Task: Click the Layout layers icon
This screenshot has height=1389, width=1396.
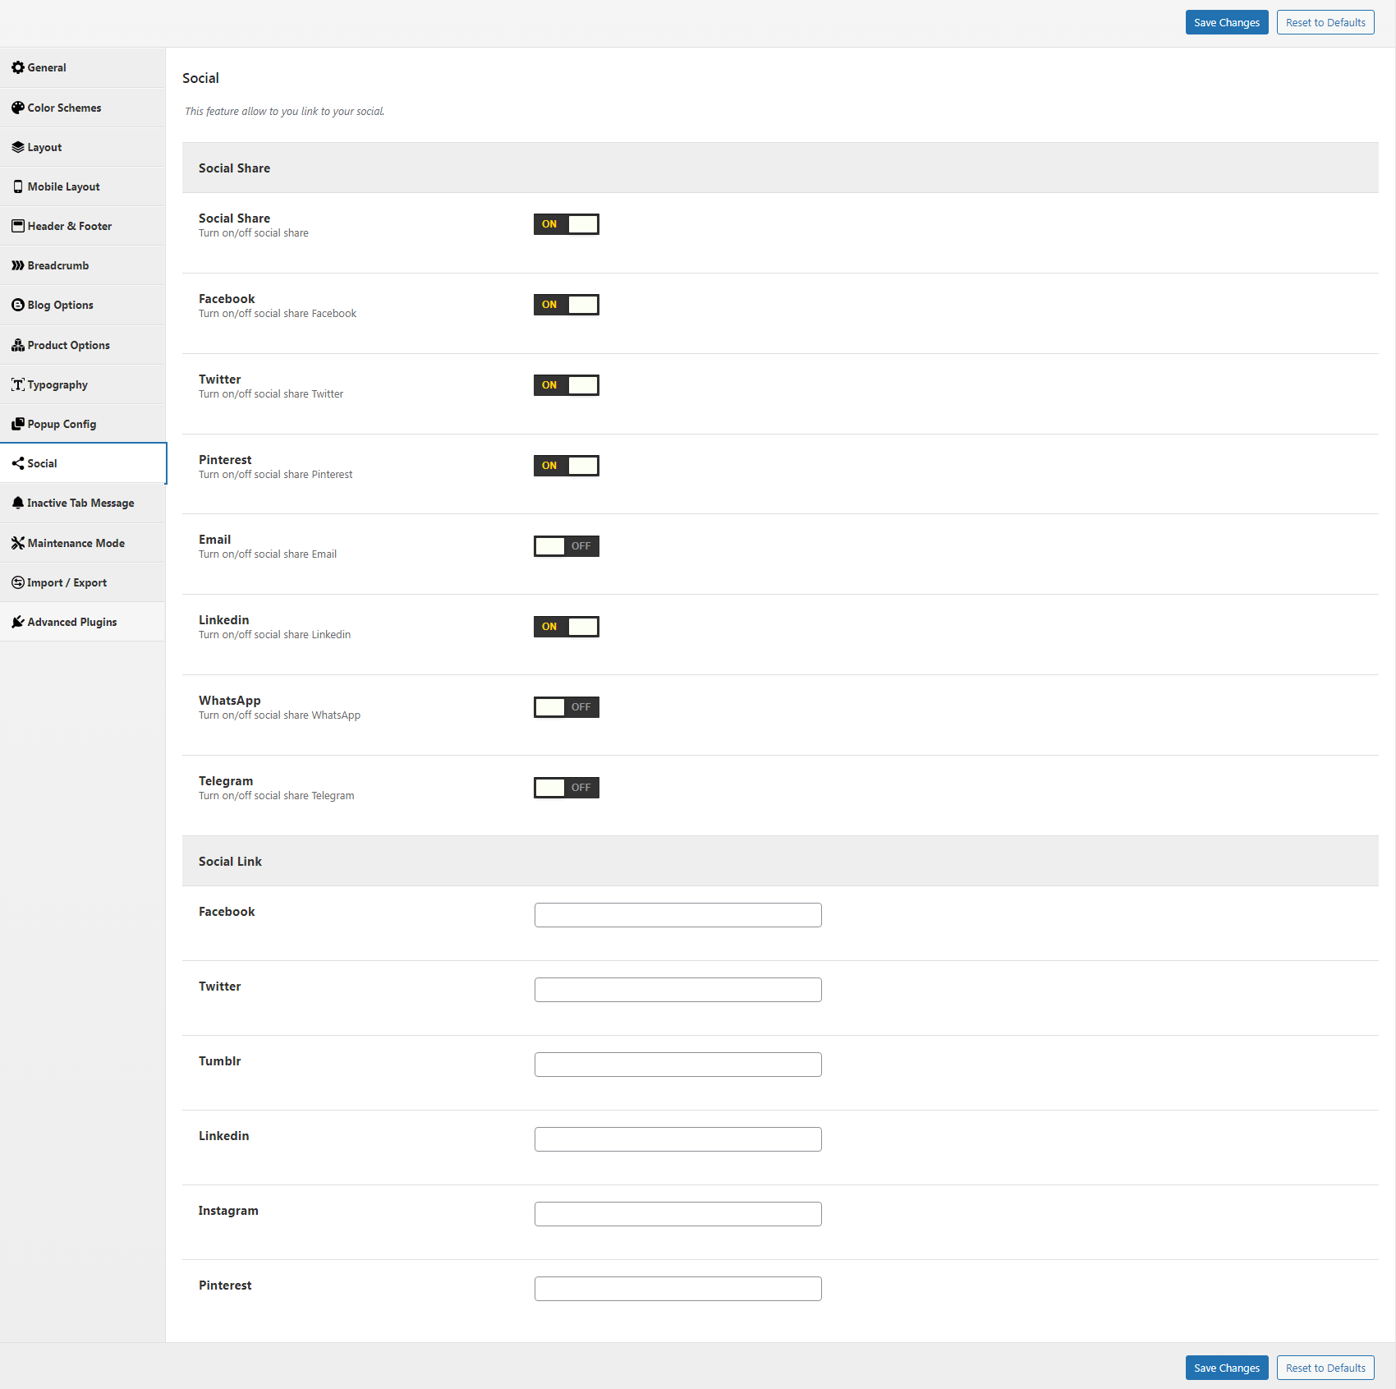Action: (17, 147)
